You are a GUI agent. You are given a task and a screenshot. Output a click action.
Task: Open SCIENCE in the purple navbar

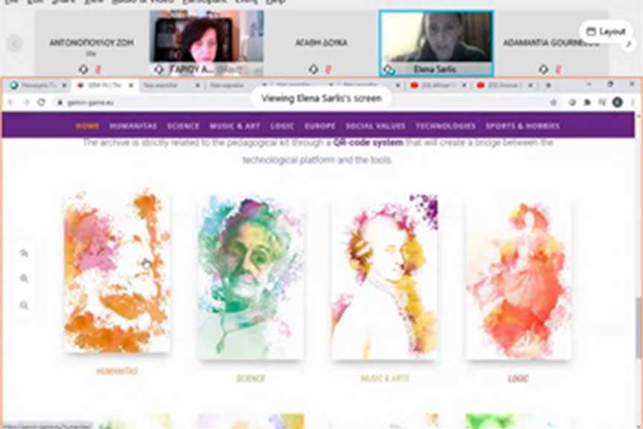pyautogui.click(x=183, y=126)
